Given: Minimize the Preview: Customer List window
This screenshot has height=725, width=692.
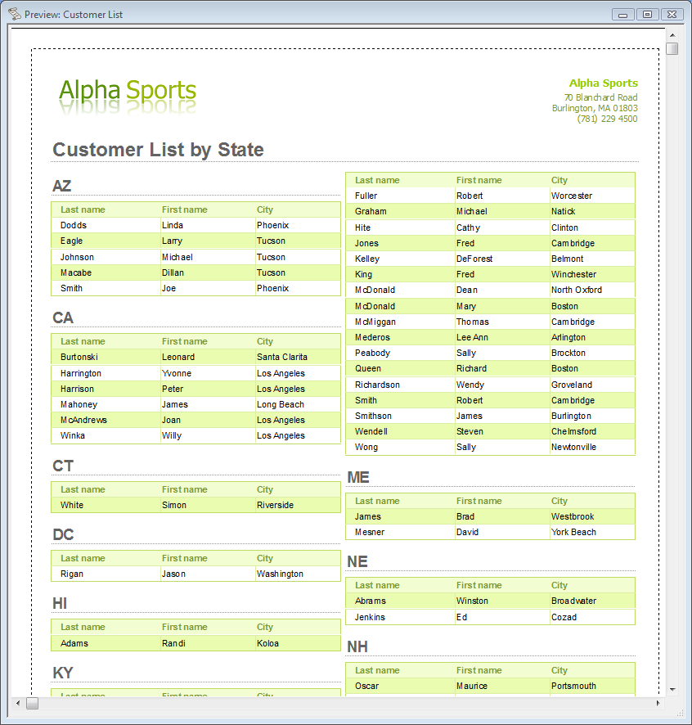Looking at the screenshot, I should [x=622, y=15].
